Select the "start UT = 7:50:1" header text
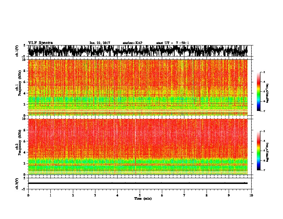The image size is (283, 219). (x=173, y=43)
